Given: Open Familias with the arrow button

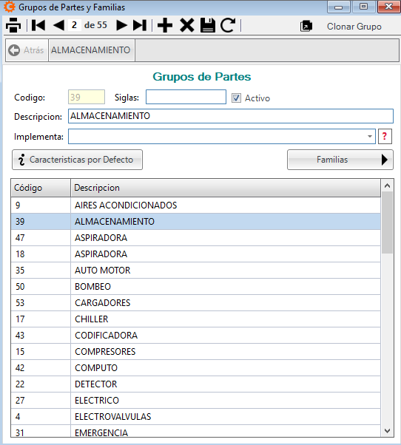Looking at the screenshot, I should pyautogui.click(x=340, y=160).
